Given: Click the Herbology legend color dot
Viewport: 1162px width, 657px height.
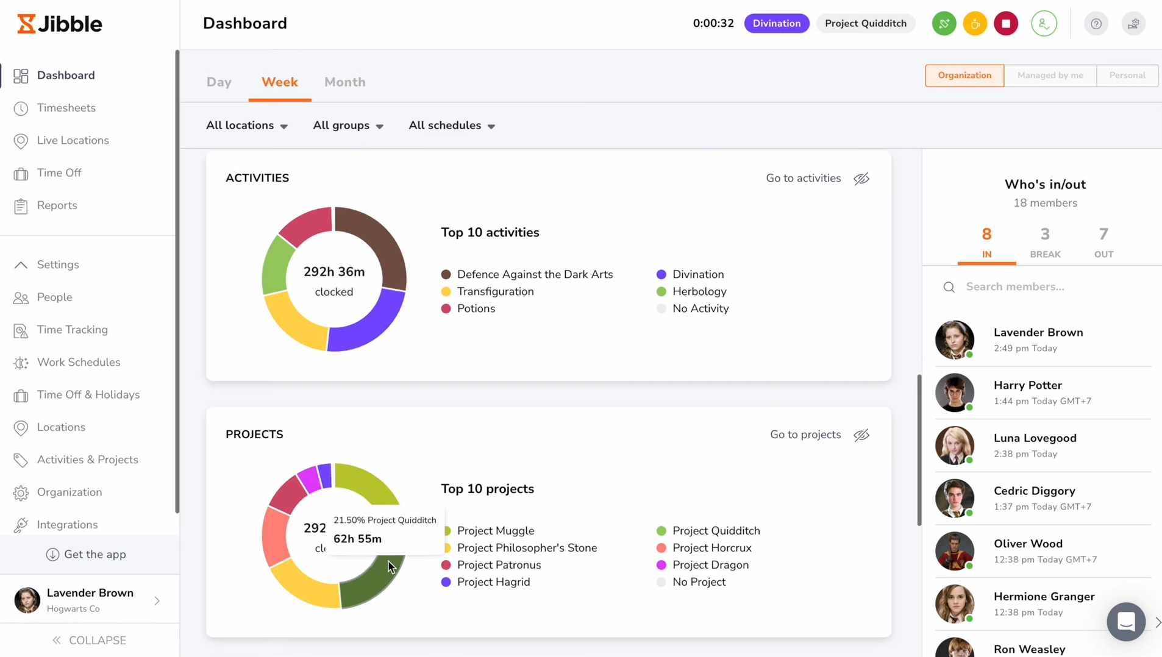Looking at the screenshot, I should 661,292.
